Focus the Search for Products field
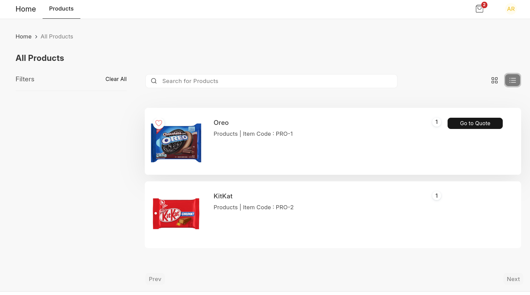The height and width of the screenshot is (295, 530). pos(271,81)
